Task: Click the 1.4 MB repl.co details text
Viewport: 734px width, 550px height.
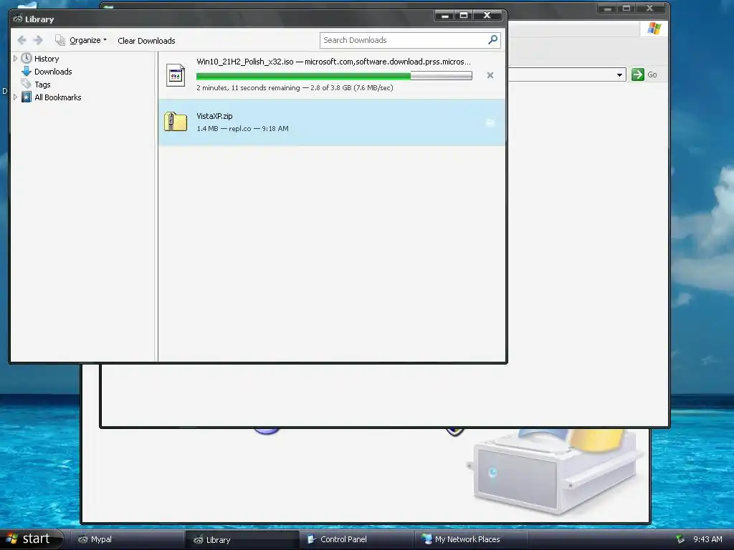Action: (x=242, y=129)
